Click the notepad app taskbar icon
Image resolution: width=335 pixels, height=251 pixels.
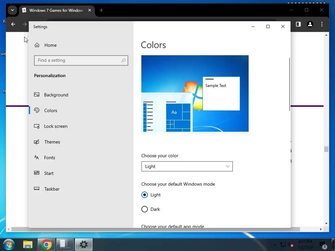pyautogui.click(x=65, y=244)
